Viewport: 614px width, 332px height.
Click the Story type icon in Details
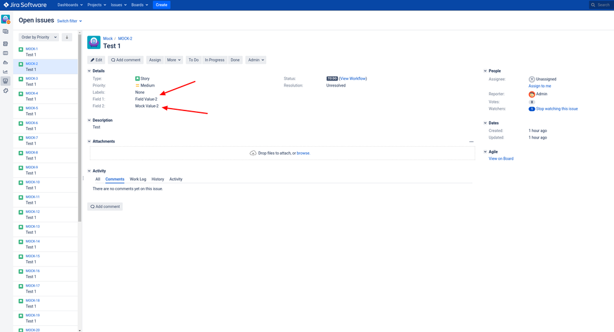[138, 79]
